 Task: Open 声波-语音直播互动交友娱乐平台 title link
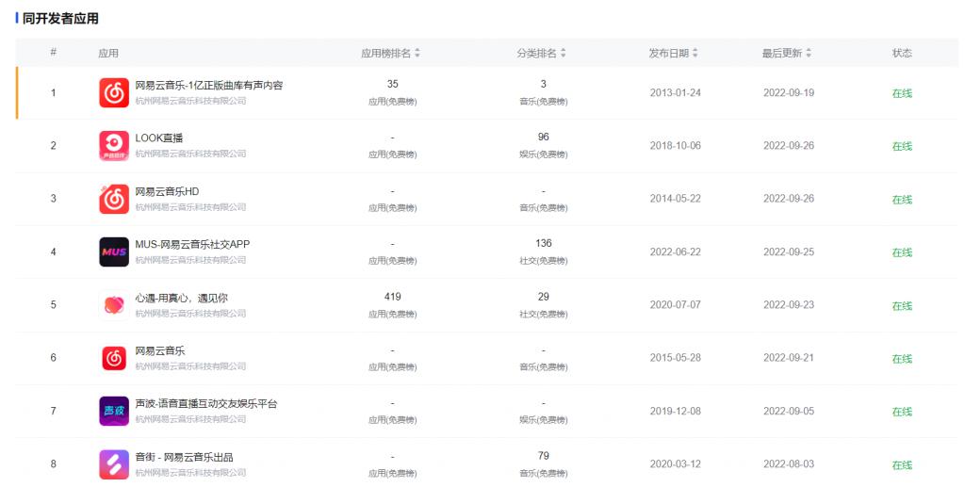tap(206, 403)
